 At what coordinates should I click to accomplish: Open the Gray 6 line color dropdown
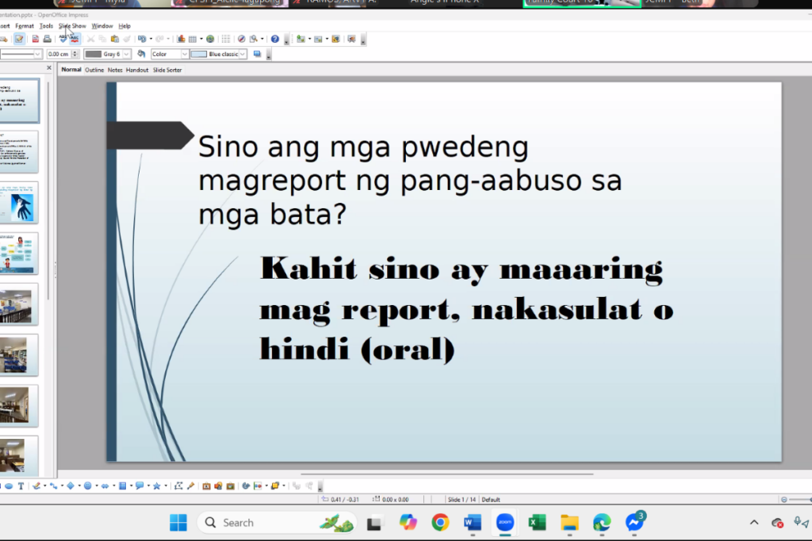[127, 54]
